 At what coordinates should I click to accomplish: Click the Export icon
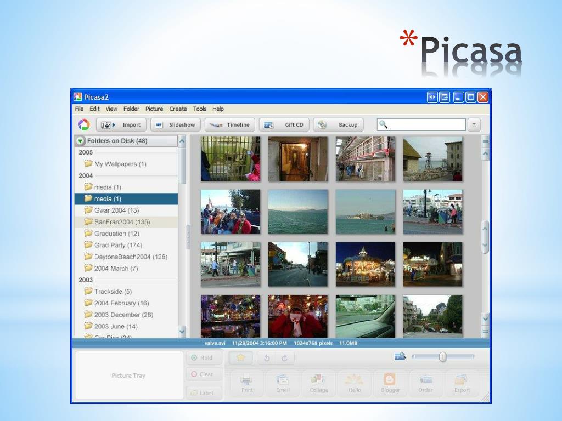(x=462, y=383)
